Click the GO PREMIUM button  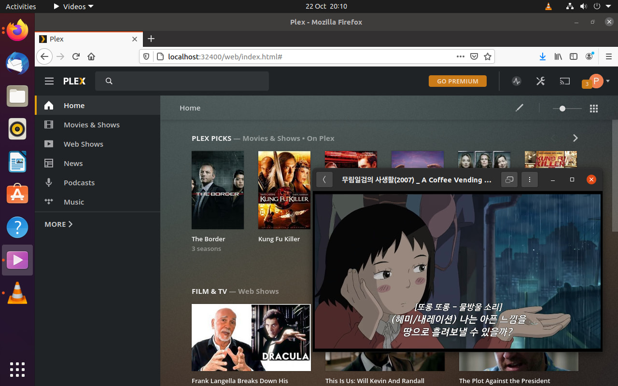pos(458,81)
